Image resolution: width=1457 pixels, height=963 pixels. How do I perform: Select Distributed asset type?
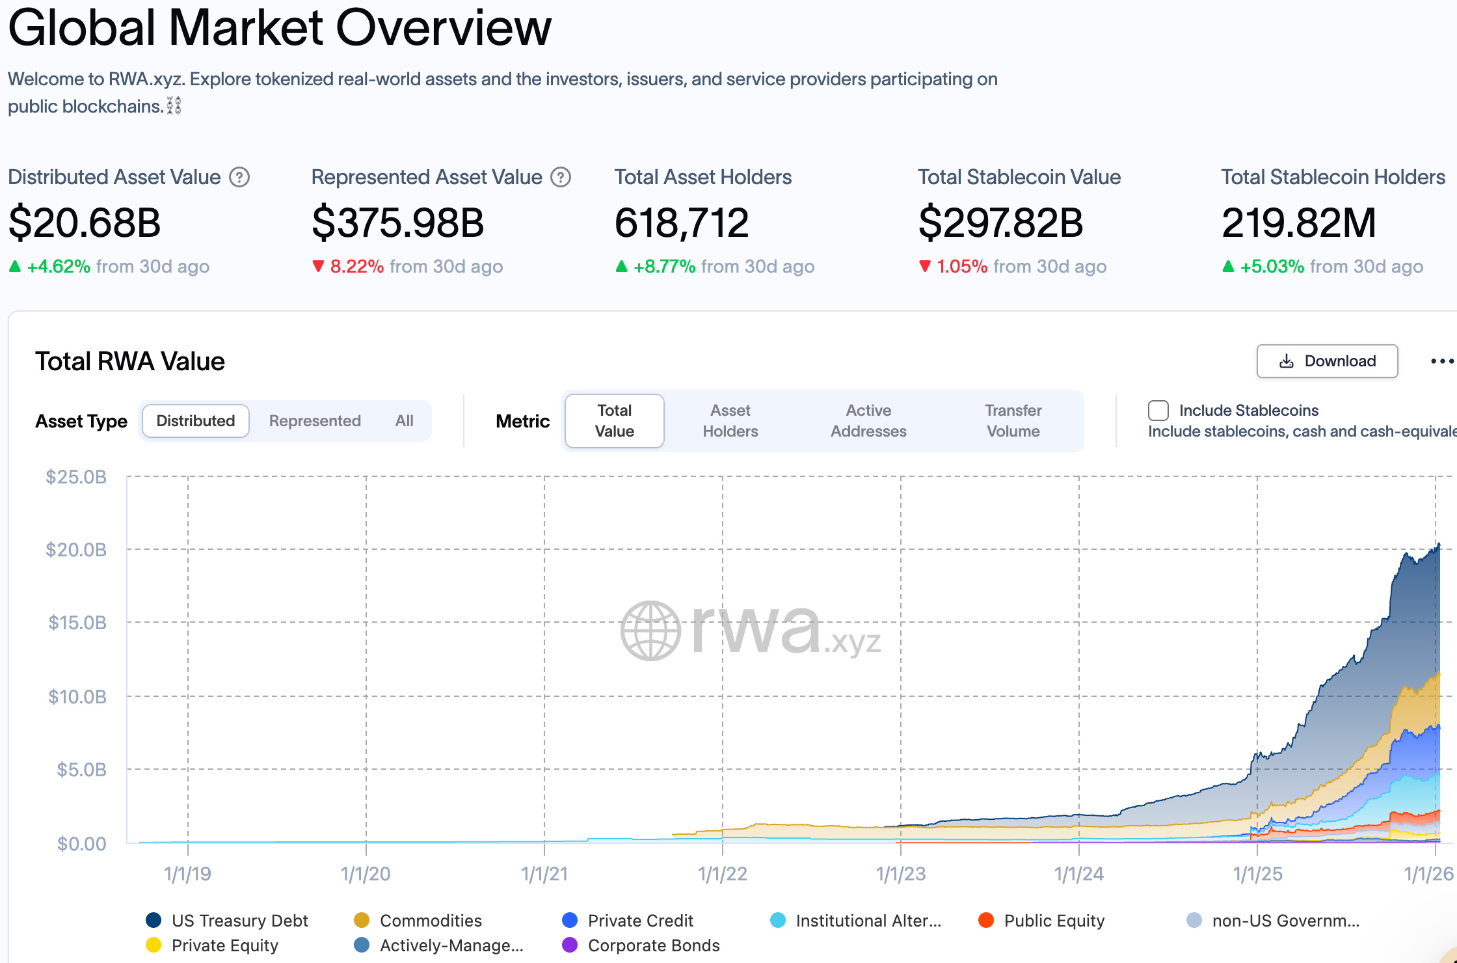pos(195,421)
